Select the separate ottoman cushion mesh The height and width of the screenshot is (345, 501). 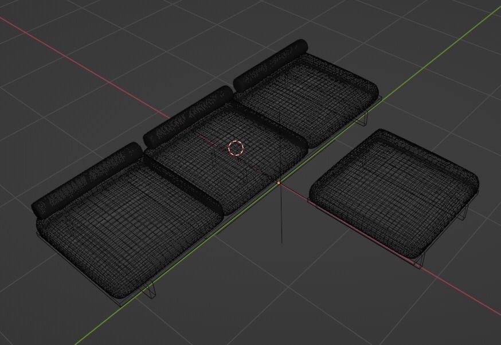(x=394, y=193)
